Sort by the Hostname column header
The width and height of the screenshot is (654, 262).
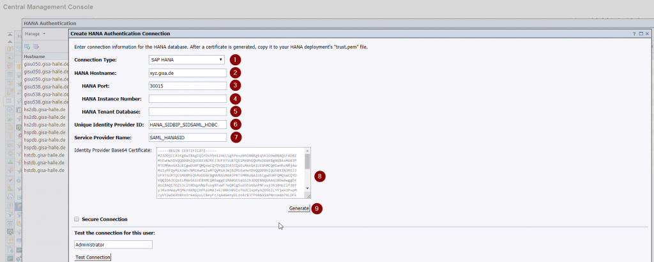coord(34,57)
